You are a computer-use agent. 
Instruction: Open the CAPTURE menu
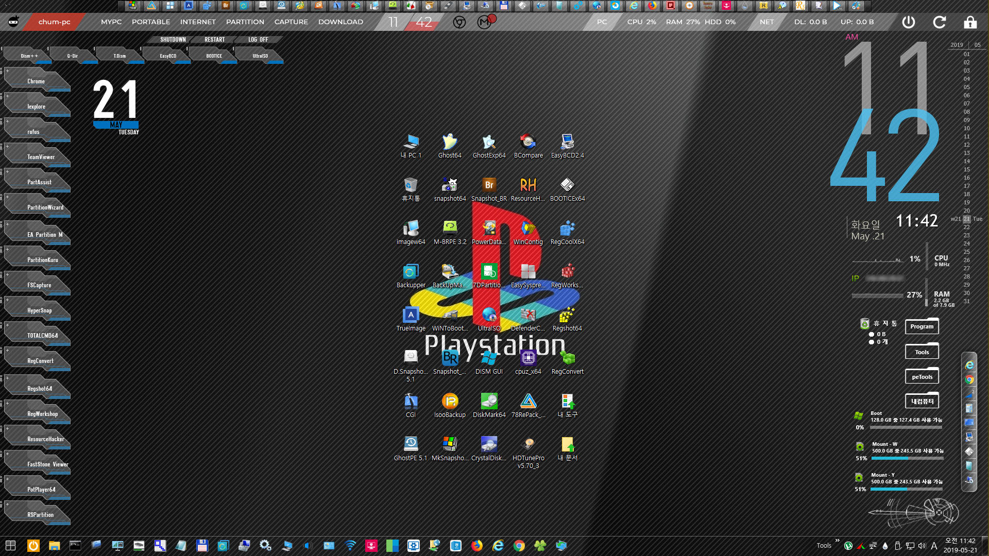click(291, 22)
